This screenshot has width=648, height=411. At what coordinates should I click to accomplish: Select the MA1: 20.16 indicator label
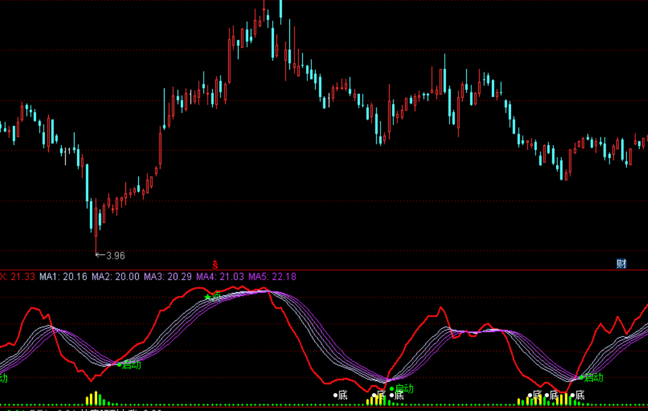63,277
